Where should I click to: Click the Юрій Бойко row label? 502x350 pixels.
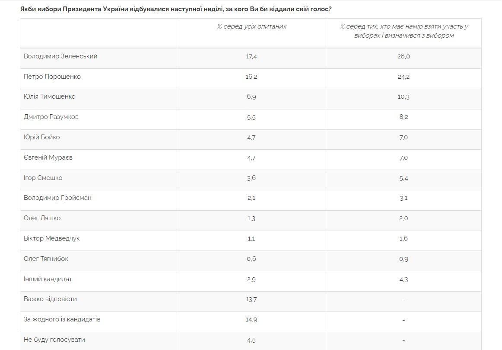point(41,137)
